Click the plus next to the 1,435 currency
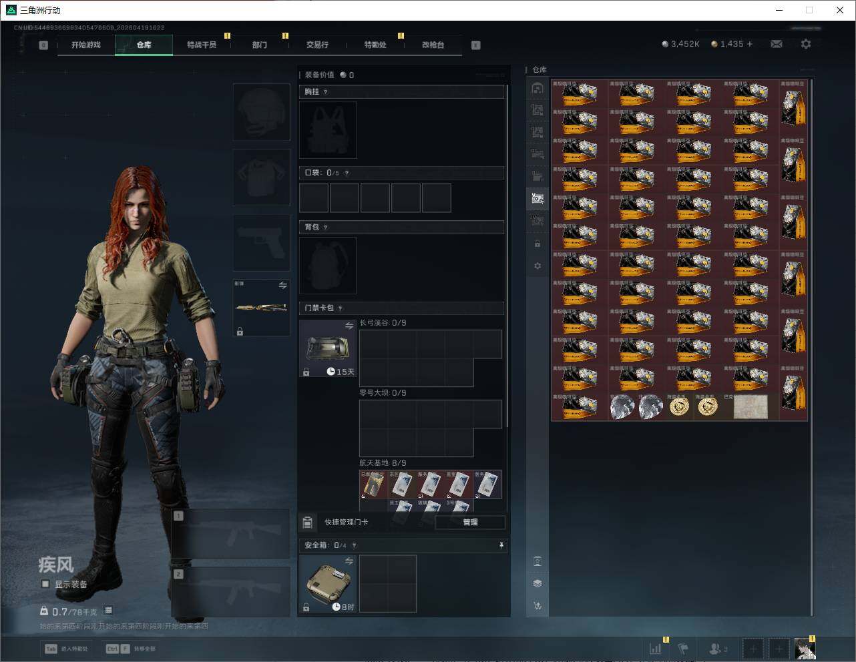The image size is (856, 662). tap(750, 44)
